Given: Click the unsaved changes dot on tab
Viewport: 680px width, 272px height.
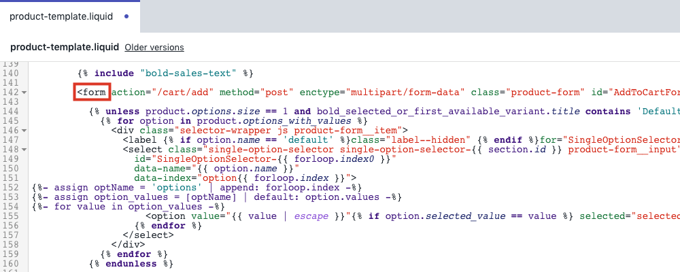Looking at the screenshot, I should [x=126, y=16].
